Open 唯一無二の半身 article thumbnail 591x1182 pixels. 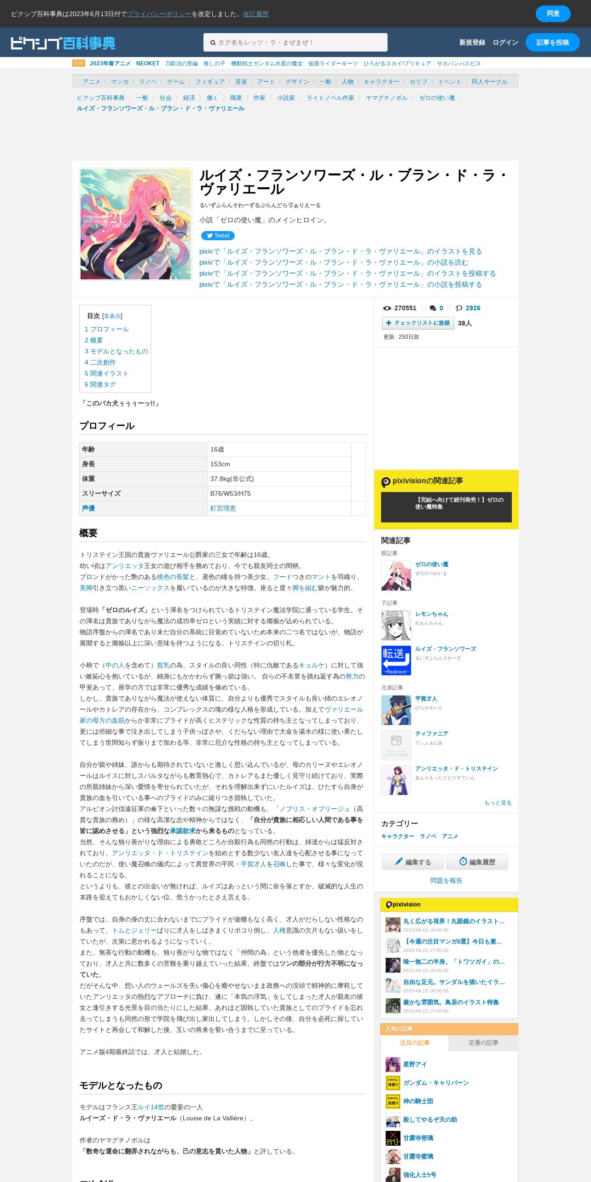(393, 965)
